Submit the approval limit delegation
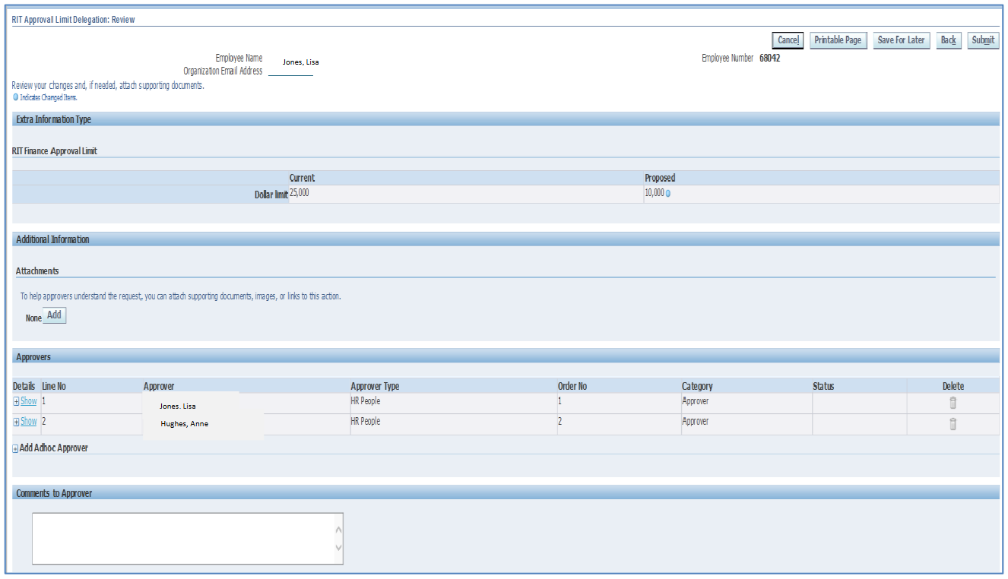The width and height of the screenshot is (1008, 579). 983,40
